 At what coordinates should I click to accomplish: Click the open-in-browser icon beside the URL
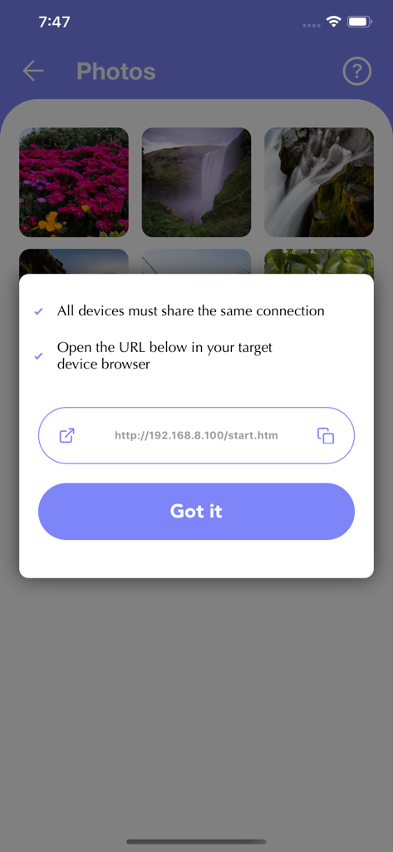pos(66,435)
